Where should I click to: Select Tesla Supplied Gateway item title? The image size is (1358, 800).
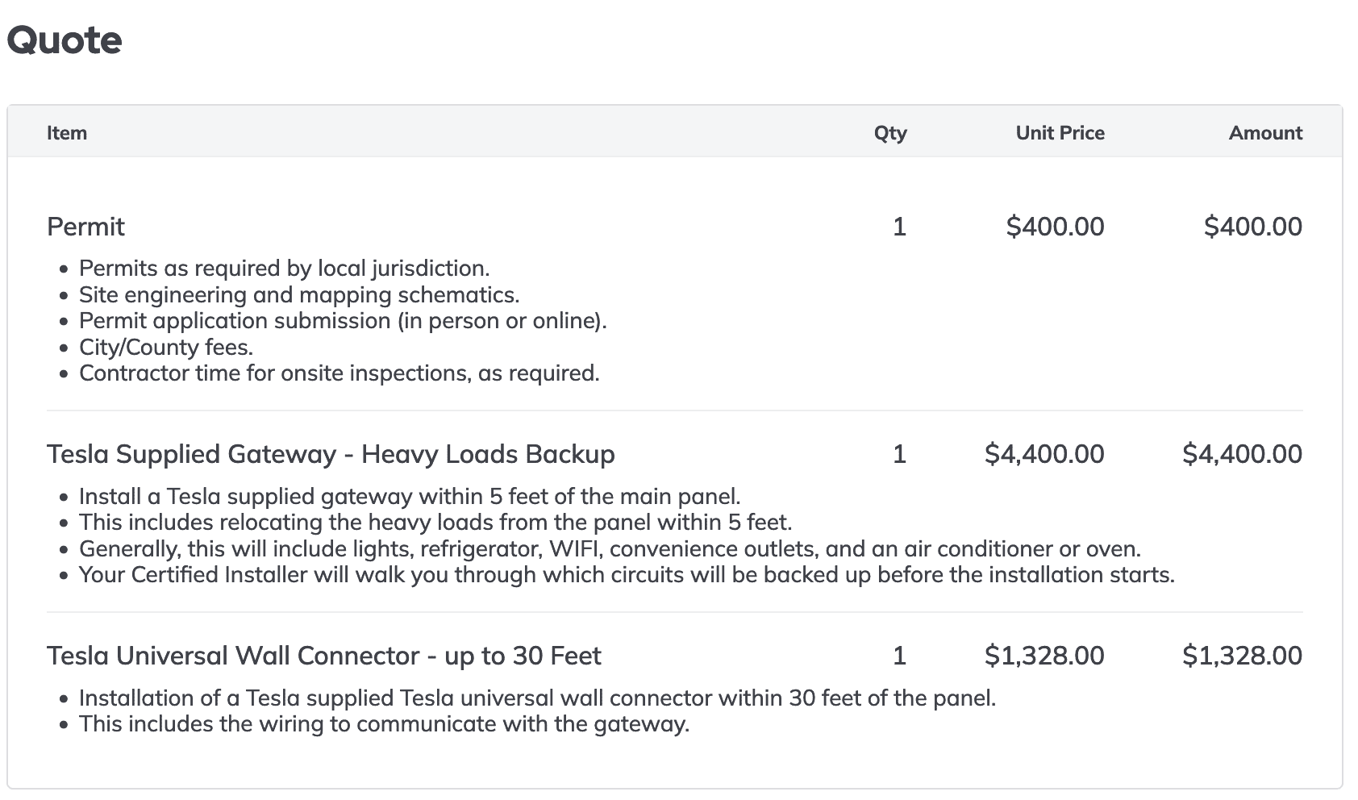coord(331,454)
